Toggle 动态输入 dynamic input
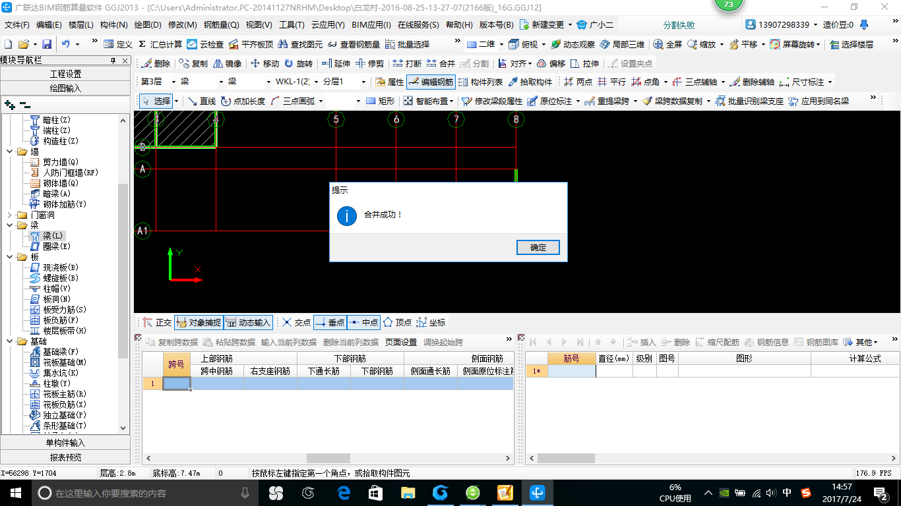This screenshot has height=506, width=901. [248, 322]
